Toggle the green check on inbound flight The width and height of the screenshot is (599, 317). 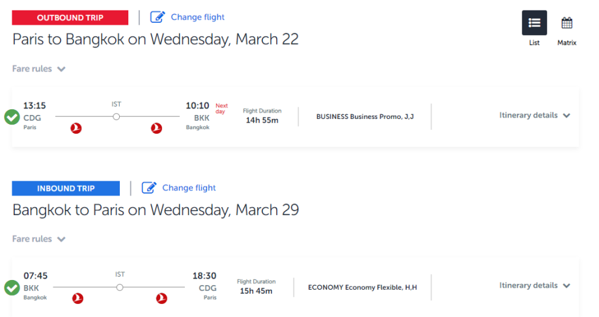12,287
